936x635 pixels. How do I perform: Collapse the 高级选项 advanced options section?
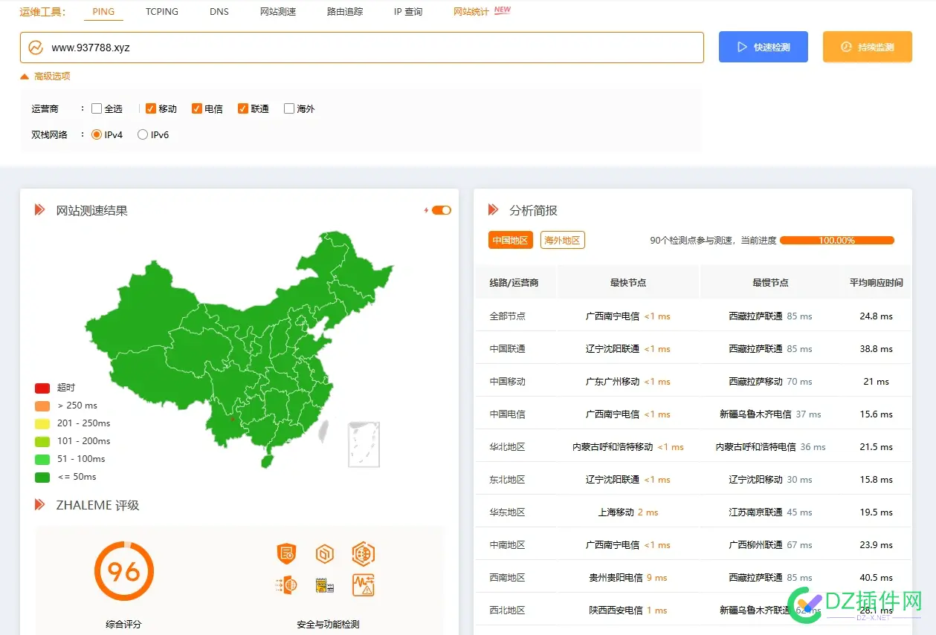coord(45,76)
